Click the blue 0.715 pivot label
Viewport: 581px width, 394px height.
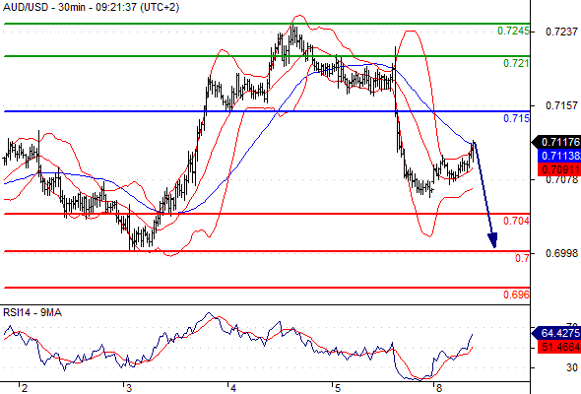point(516,118)
